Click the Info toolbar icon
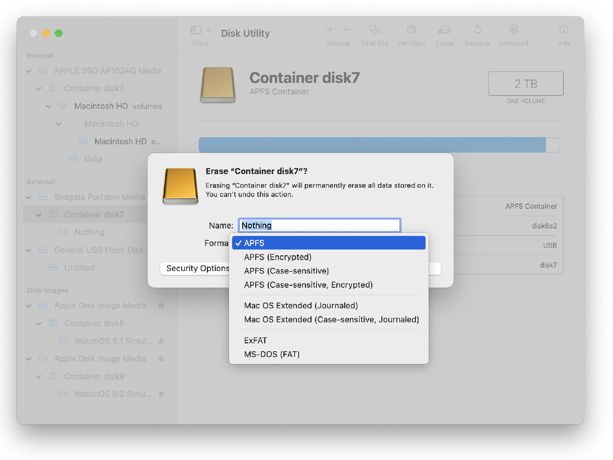The width and height of the screenshot is (613, 460). (x=564, y=29)
